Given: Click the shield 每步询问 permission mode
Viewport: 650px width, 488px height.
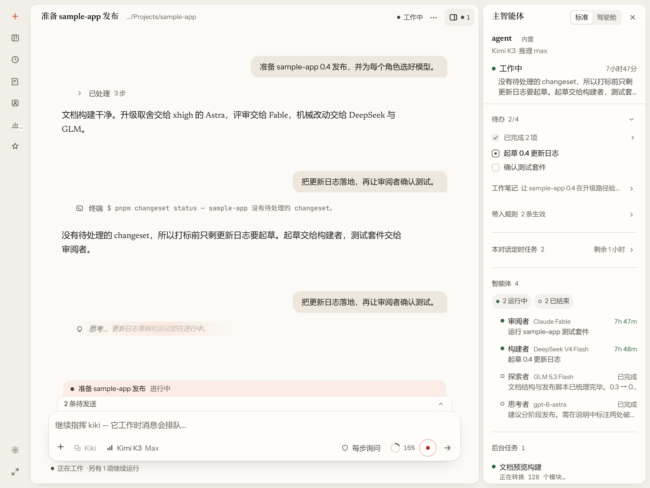Looking at the screenshot, I should (361, 448).
